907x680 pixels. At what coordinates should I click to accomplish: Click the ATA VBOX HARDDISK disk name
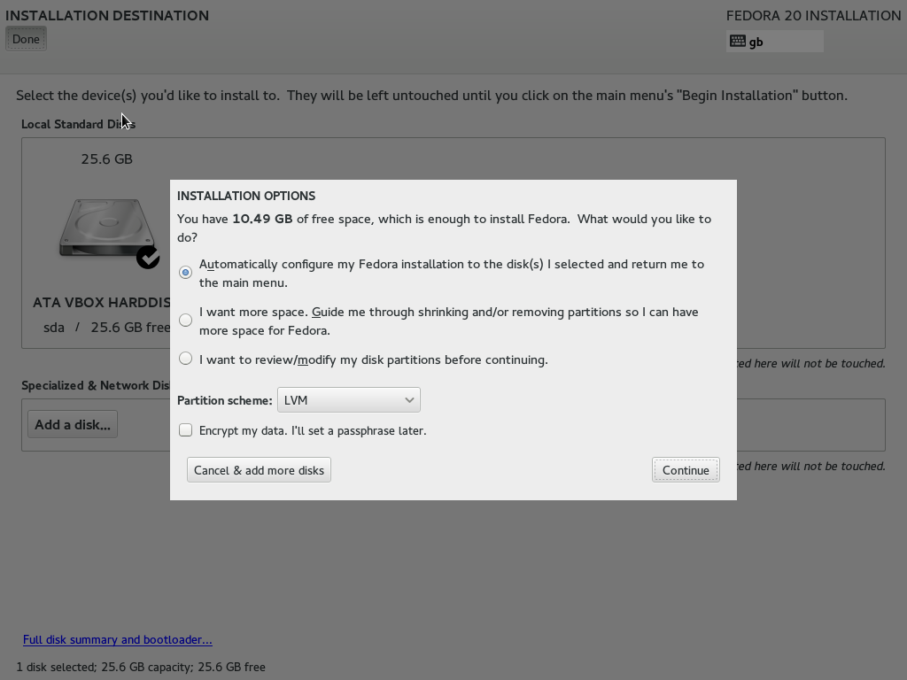(x=101, y=303)
